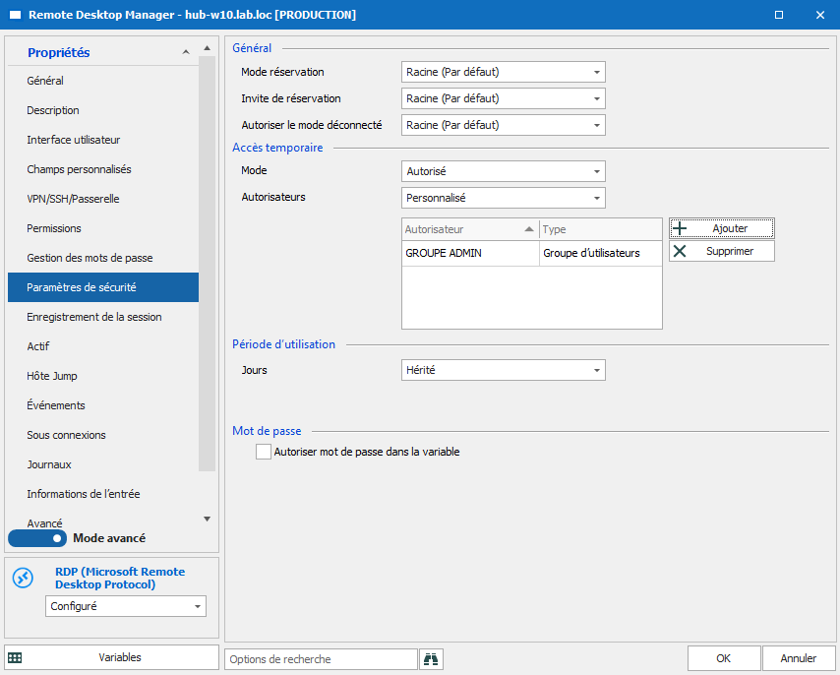
Task: Go to Gestion des mots de passe
Action: pos(90,258)
